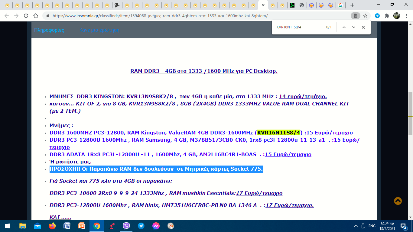Open the compass app in taskbar
The width and height of the screenshot is (413, 232).
coord(171,226)
